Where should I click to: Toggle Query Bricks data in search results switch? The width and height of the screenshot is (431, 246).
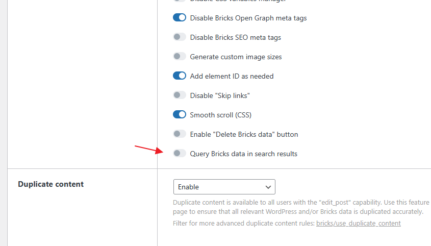coord(180,153)
